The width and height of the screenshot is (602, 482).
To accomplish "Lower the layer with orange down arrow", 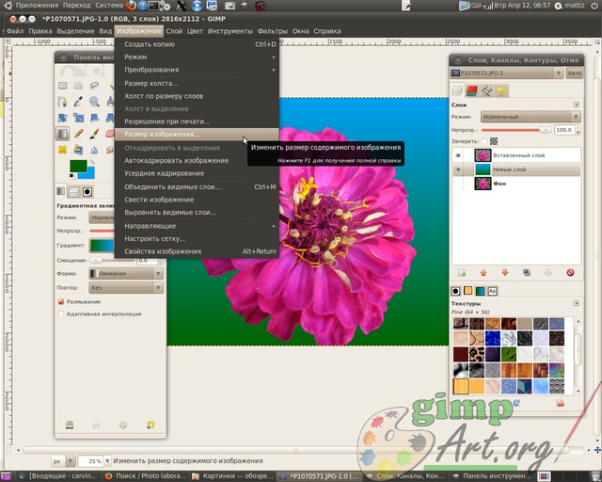I will [505, 272].
